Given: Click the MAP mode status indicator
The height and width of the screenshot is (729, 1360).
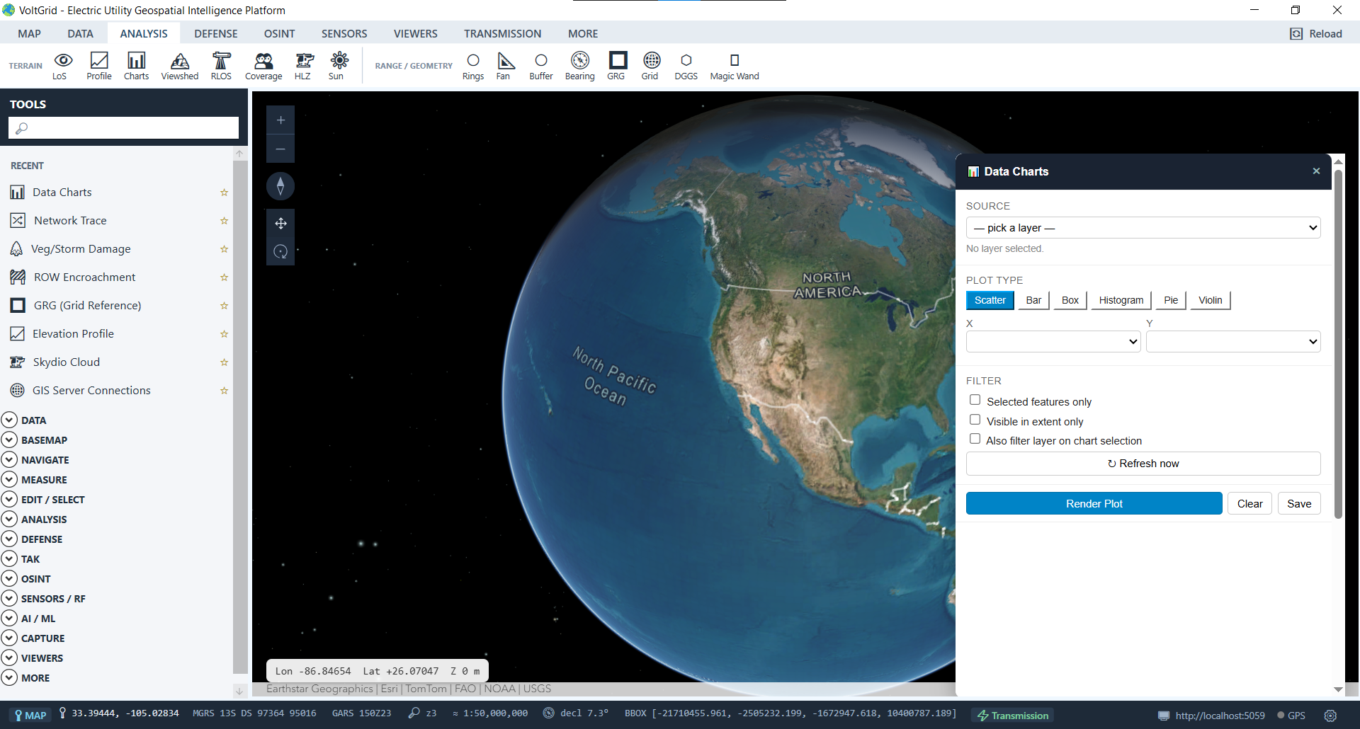Looking at the screenshot, I should click(x=30, y=716).
